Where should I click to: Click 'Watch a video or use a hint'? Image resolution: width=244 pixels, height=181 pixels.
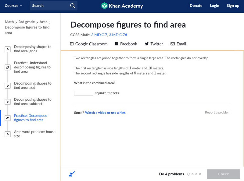tap(106, 113)
